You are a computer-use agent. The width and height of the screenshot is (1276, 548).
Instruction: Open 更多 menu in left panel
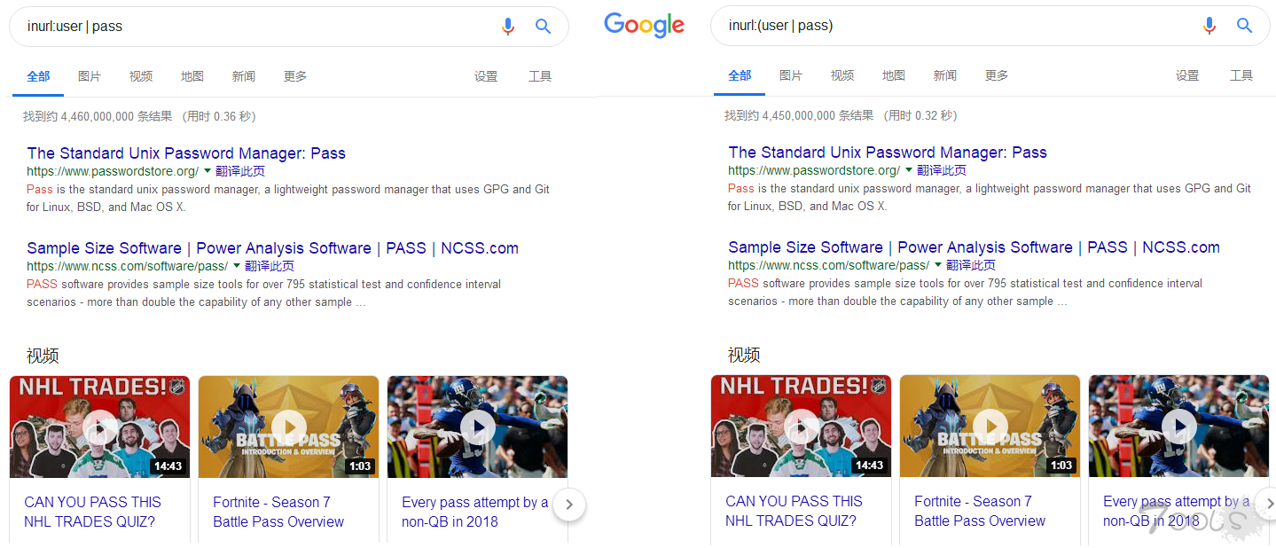(295, 76)
